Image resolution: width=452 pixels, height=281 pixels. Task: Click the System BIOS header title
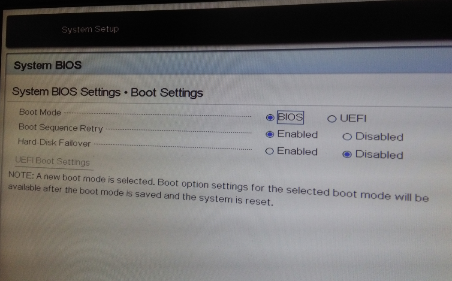coord(48,65)
